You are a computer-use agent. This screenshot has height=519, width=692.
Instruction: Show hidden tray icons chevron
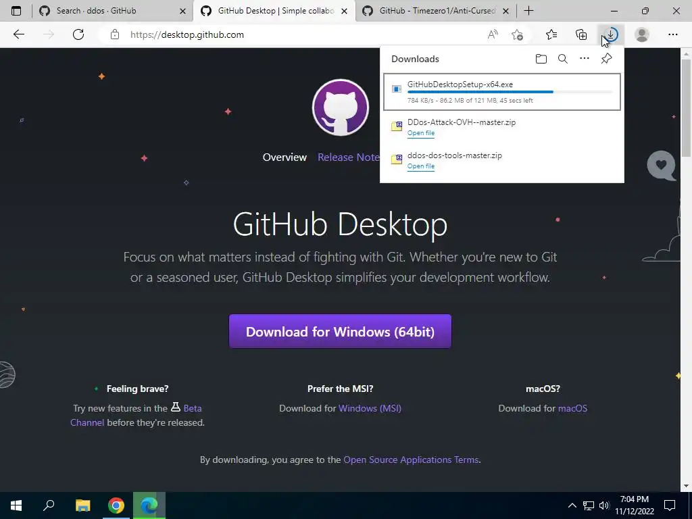(572, 505)
